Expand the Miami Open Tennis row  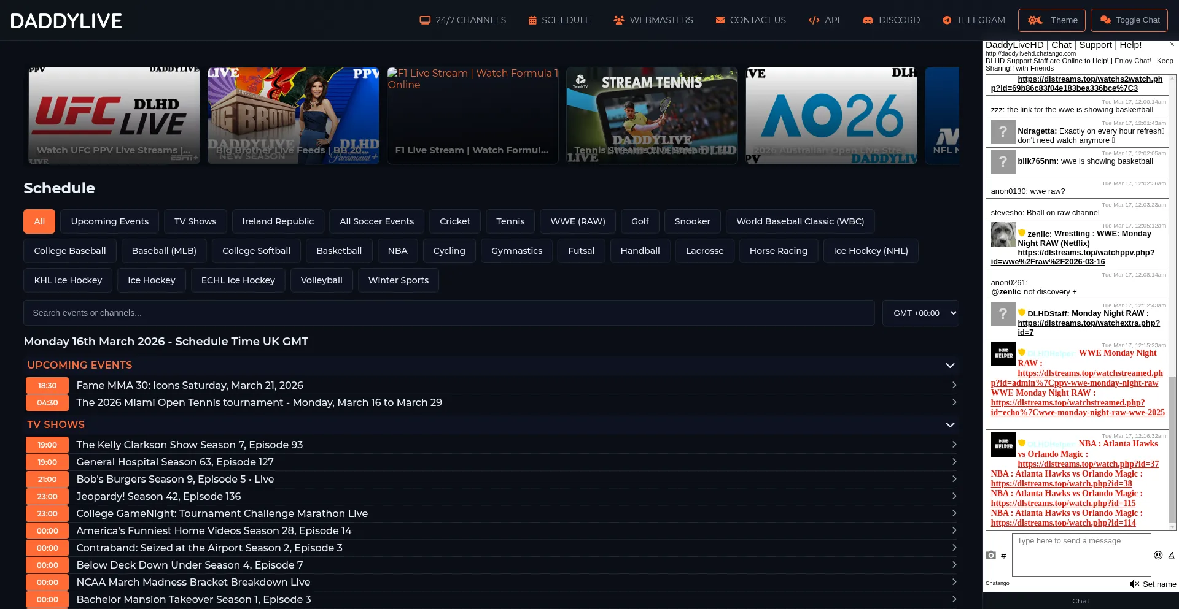point(491,402)
